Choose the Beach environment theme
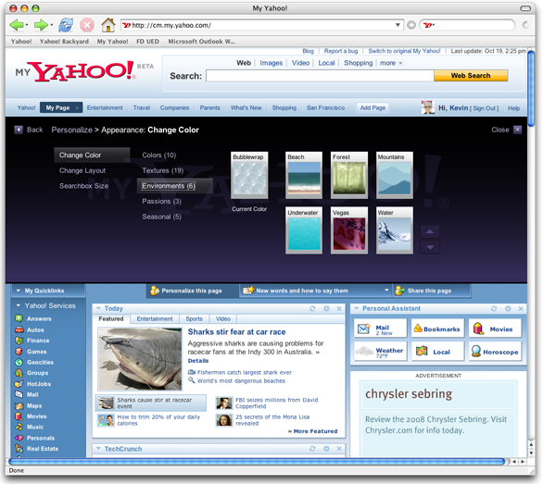 [x=304, y=176]
